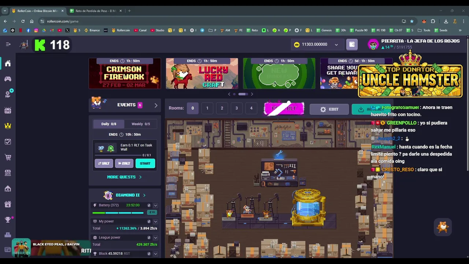Expand the My power section chevron
This screenshot has height=264, width=469.
click(155, 221)
